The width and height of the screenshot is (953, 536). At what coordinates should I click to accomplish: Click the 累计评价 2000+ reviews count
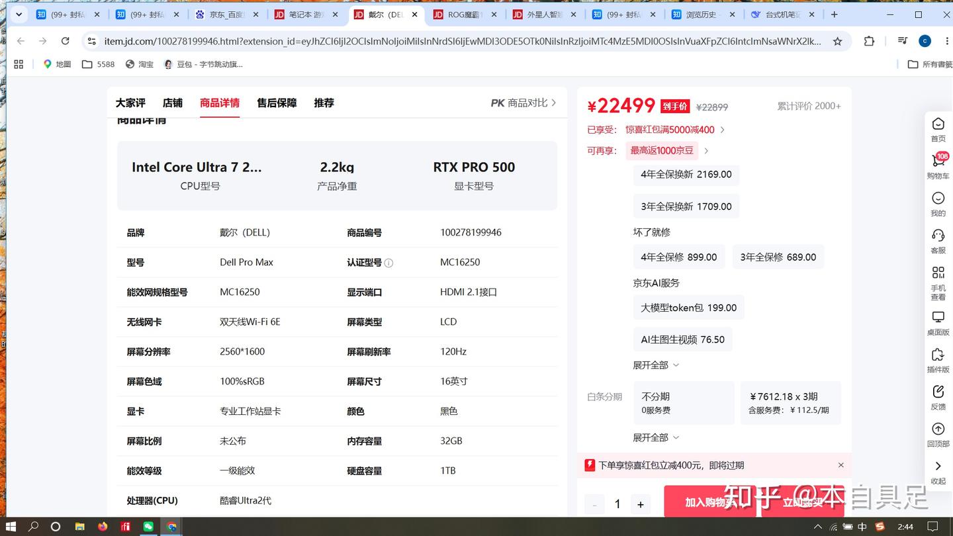pos(809,106)
